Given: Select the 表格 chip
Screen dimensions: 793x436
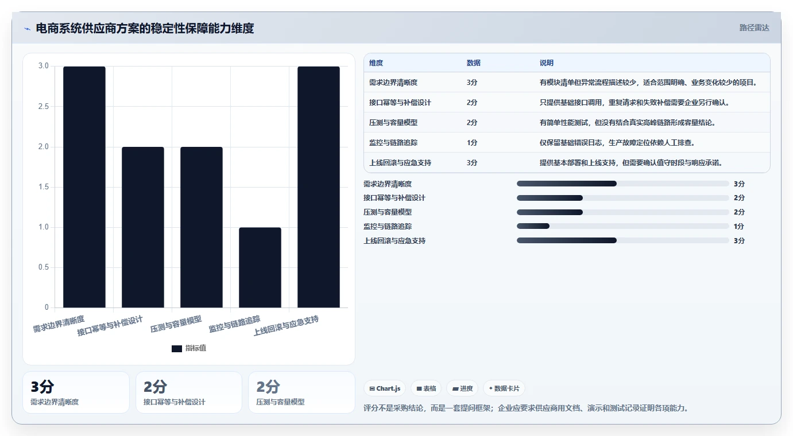Looking at the screenshot, I should pyautogui.click(x=427, y=388).
